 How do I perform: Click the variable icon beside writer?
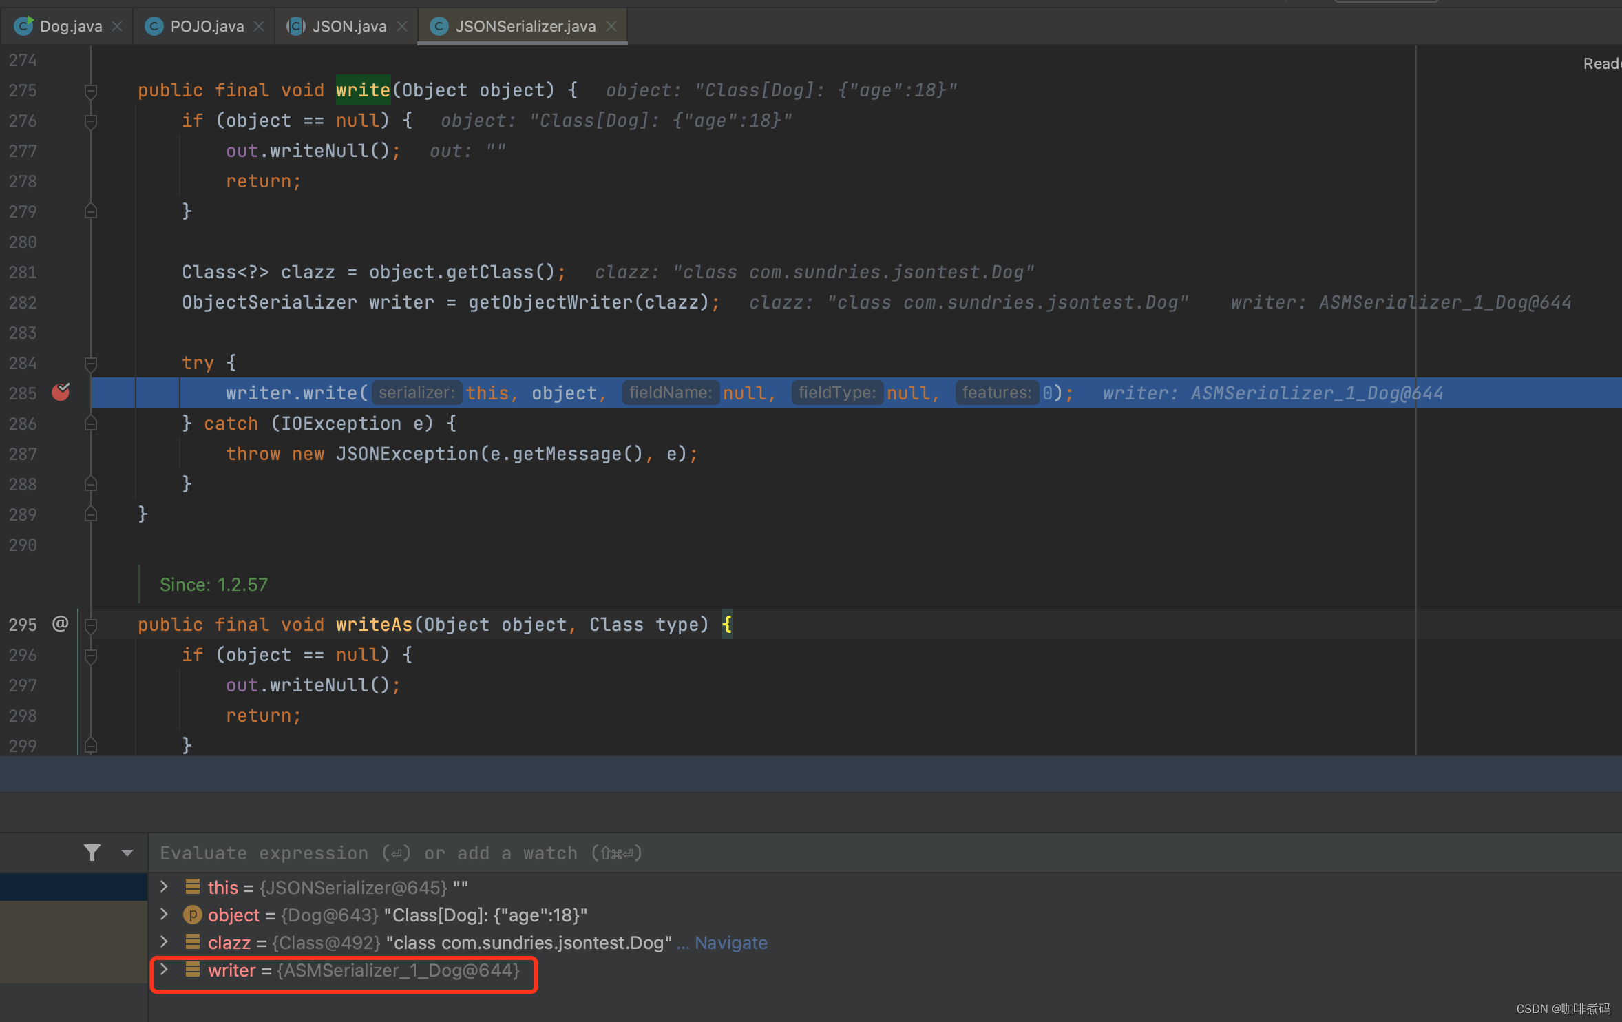click(x=191, y=970)
